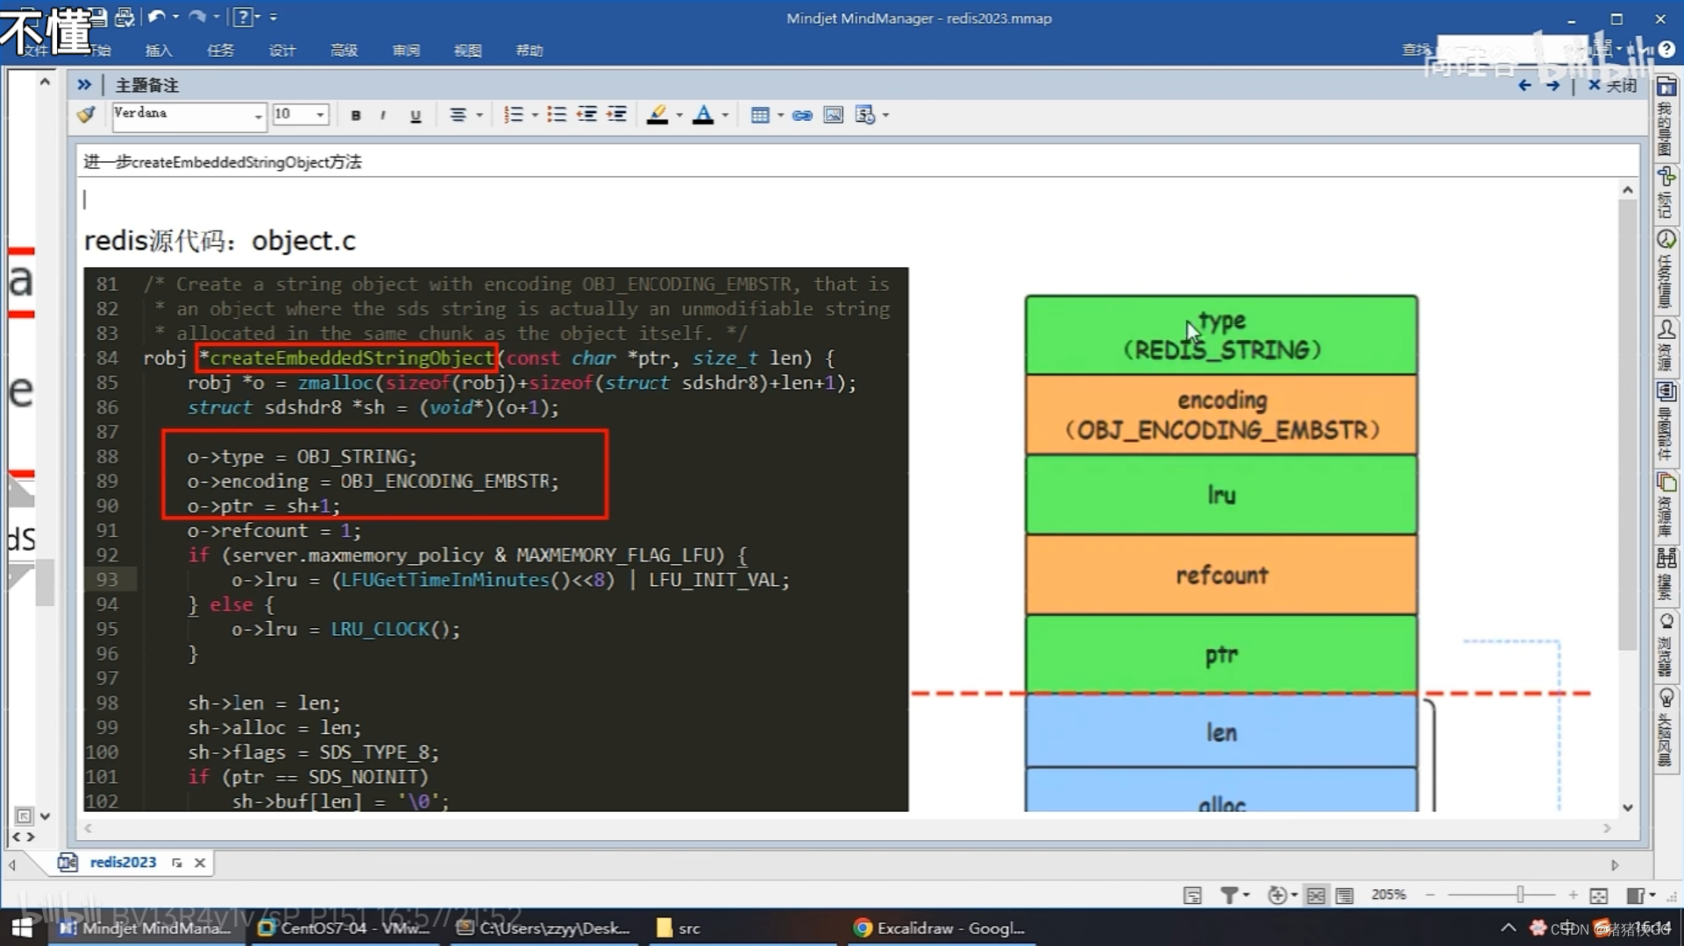This screenshot has height=946, width=1684.
Task: Insert a hyperlink with the link icon
Action: (802, 115)
